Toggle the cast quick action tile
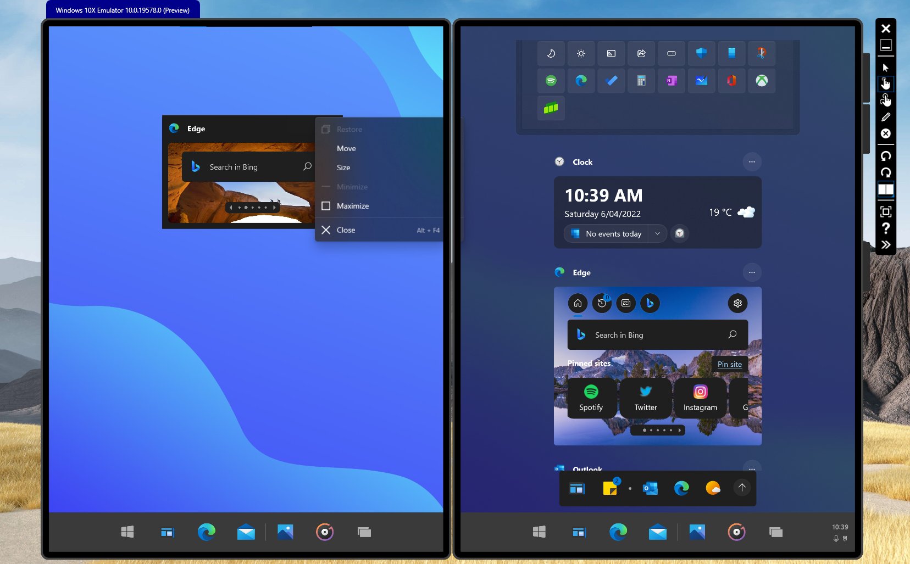910x564 pixels. click(x=612, y=53)
